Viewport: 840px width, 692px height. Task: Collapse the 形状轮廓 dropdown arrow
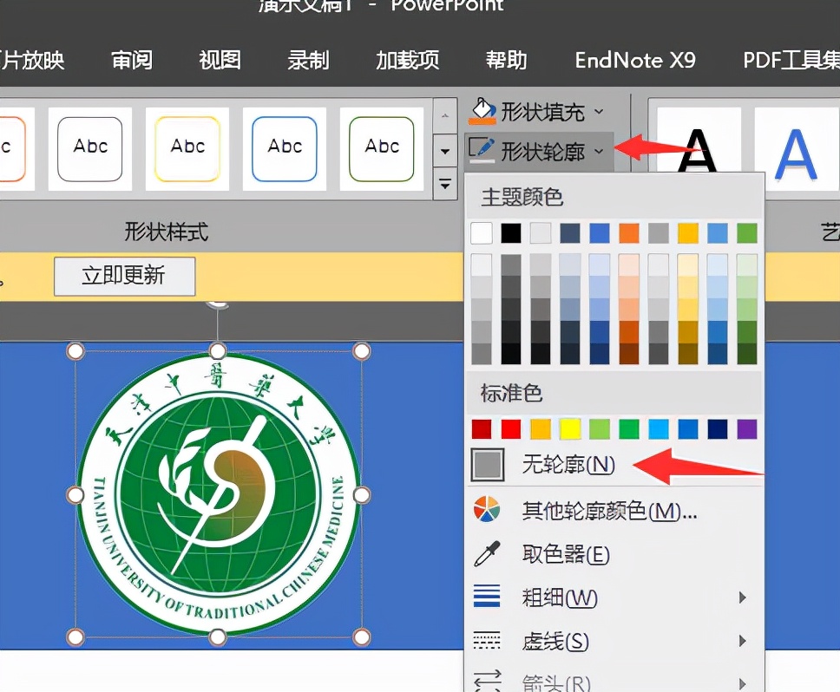tap(599, 152)
